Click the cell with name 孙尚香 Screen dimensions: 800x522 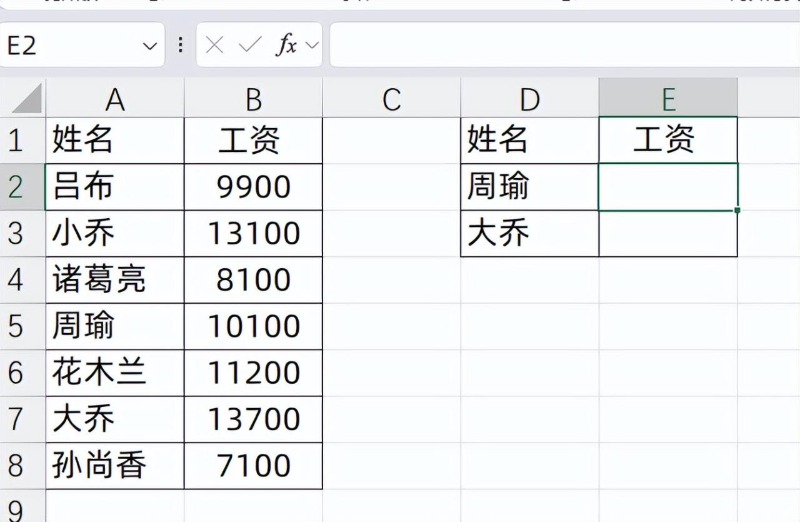tap(115, 466)
